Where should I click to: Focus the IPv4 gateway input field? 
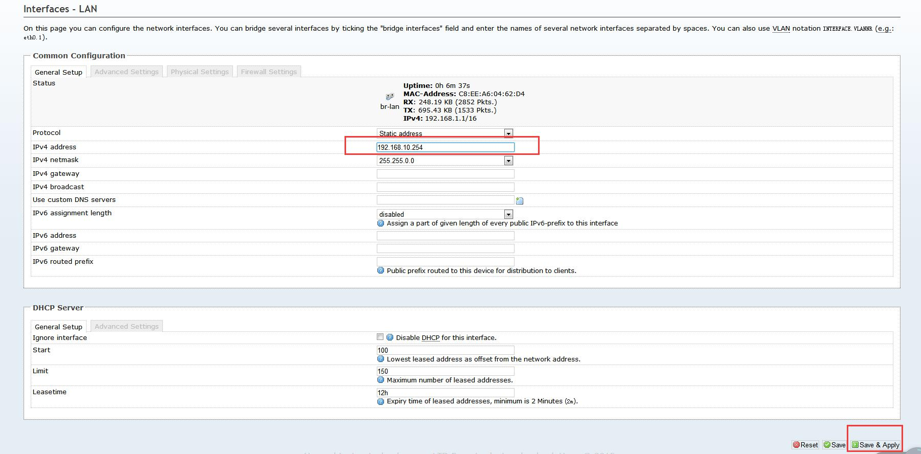click(x=445, y=174)
